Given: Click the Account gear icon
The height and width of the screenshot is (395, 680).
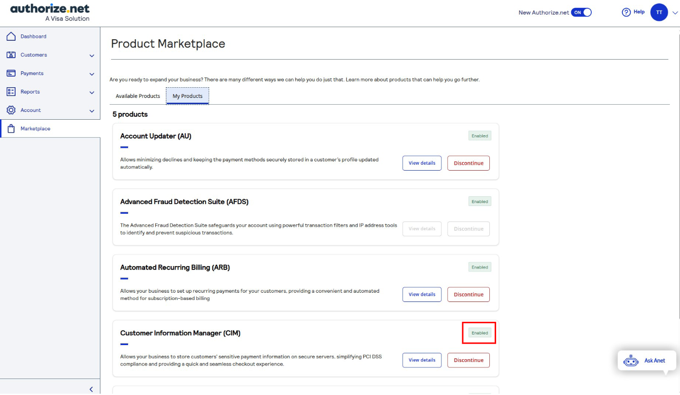Looking at the screenshot, I should pyautogui.click(x=11, y=110).
